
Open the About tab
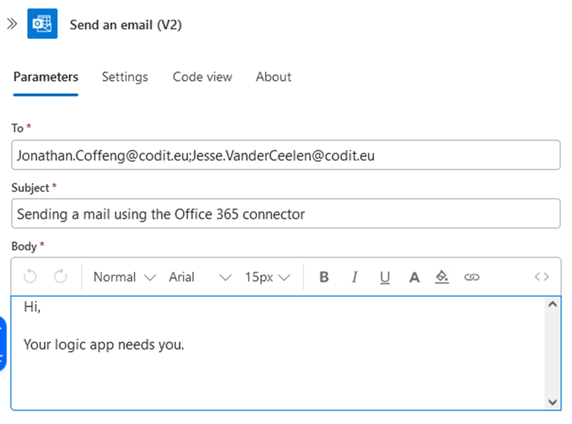[x=273, y=77]
